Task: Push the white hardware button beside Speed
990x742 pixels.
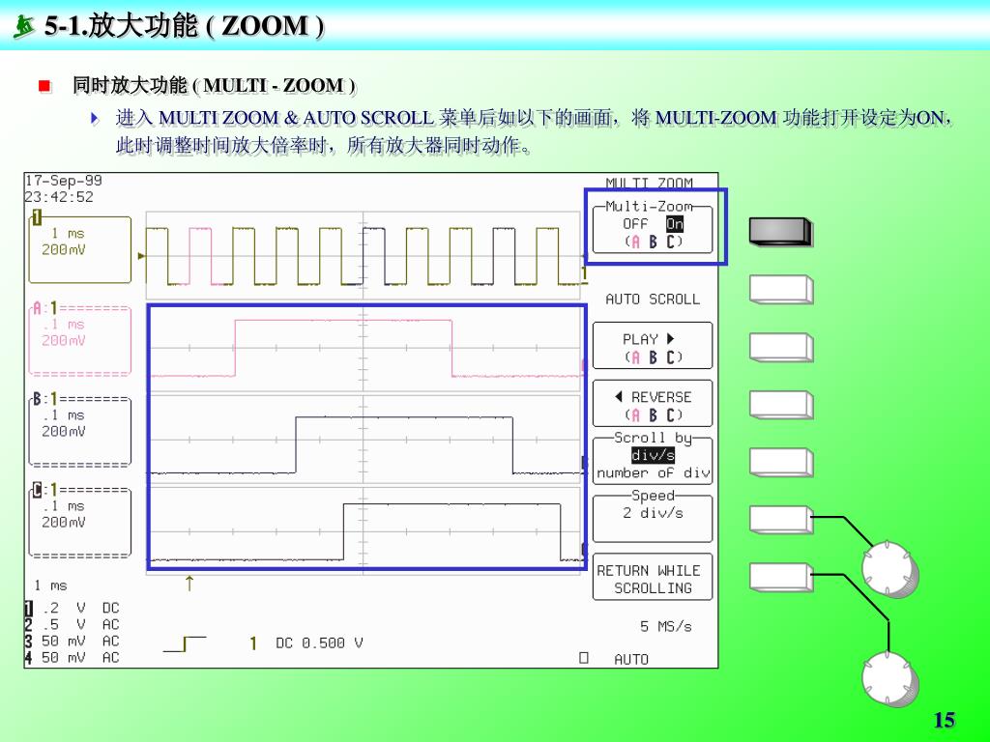Action: point(781,520)
